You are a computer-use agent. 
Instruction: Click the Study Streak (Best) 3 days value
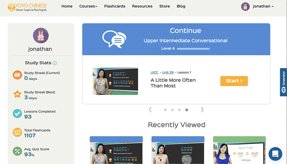(x=31, y=97)
